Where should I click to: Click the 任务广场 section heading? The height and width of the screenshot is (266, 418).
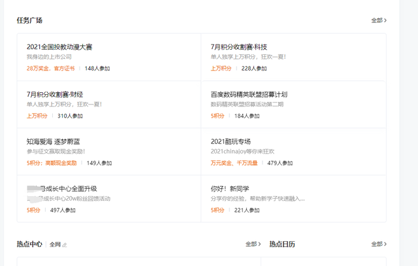29,20
